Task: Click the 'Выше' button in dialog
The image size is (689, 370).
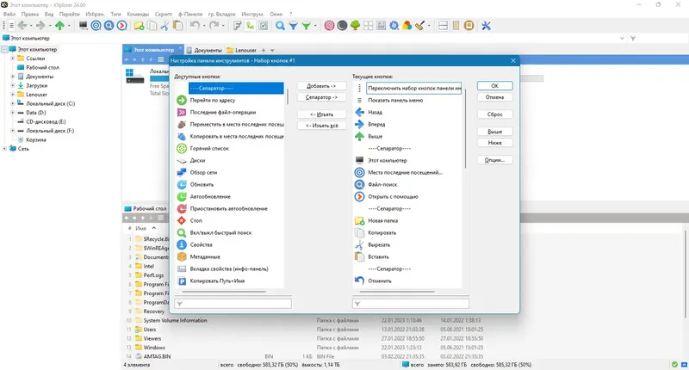Action: (x=494, y=132)
